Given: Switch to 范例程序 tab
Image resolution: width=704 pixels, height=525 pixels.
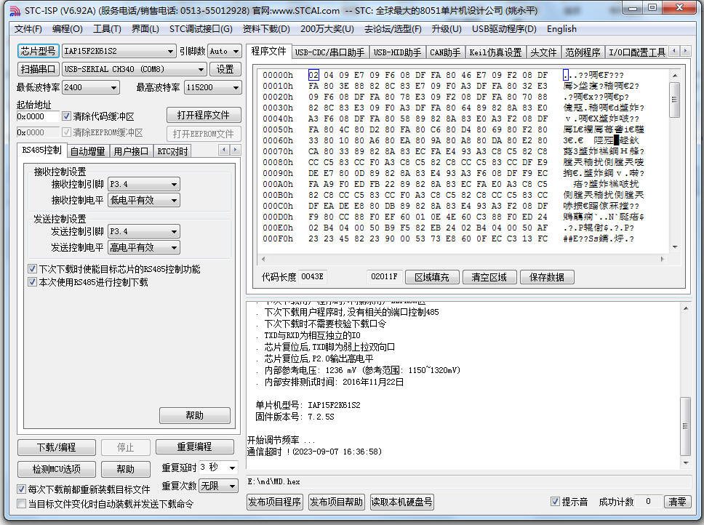Looking at the screenshot, I should point(583,52).
